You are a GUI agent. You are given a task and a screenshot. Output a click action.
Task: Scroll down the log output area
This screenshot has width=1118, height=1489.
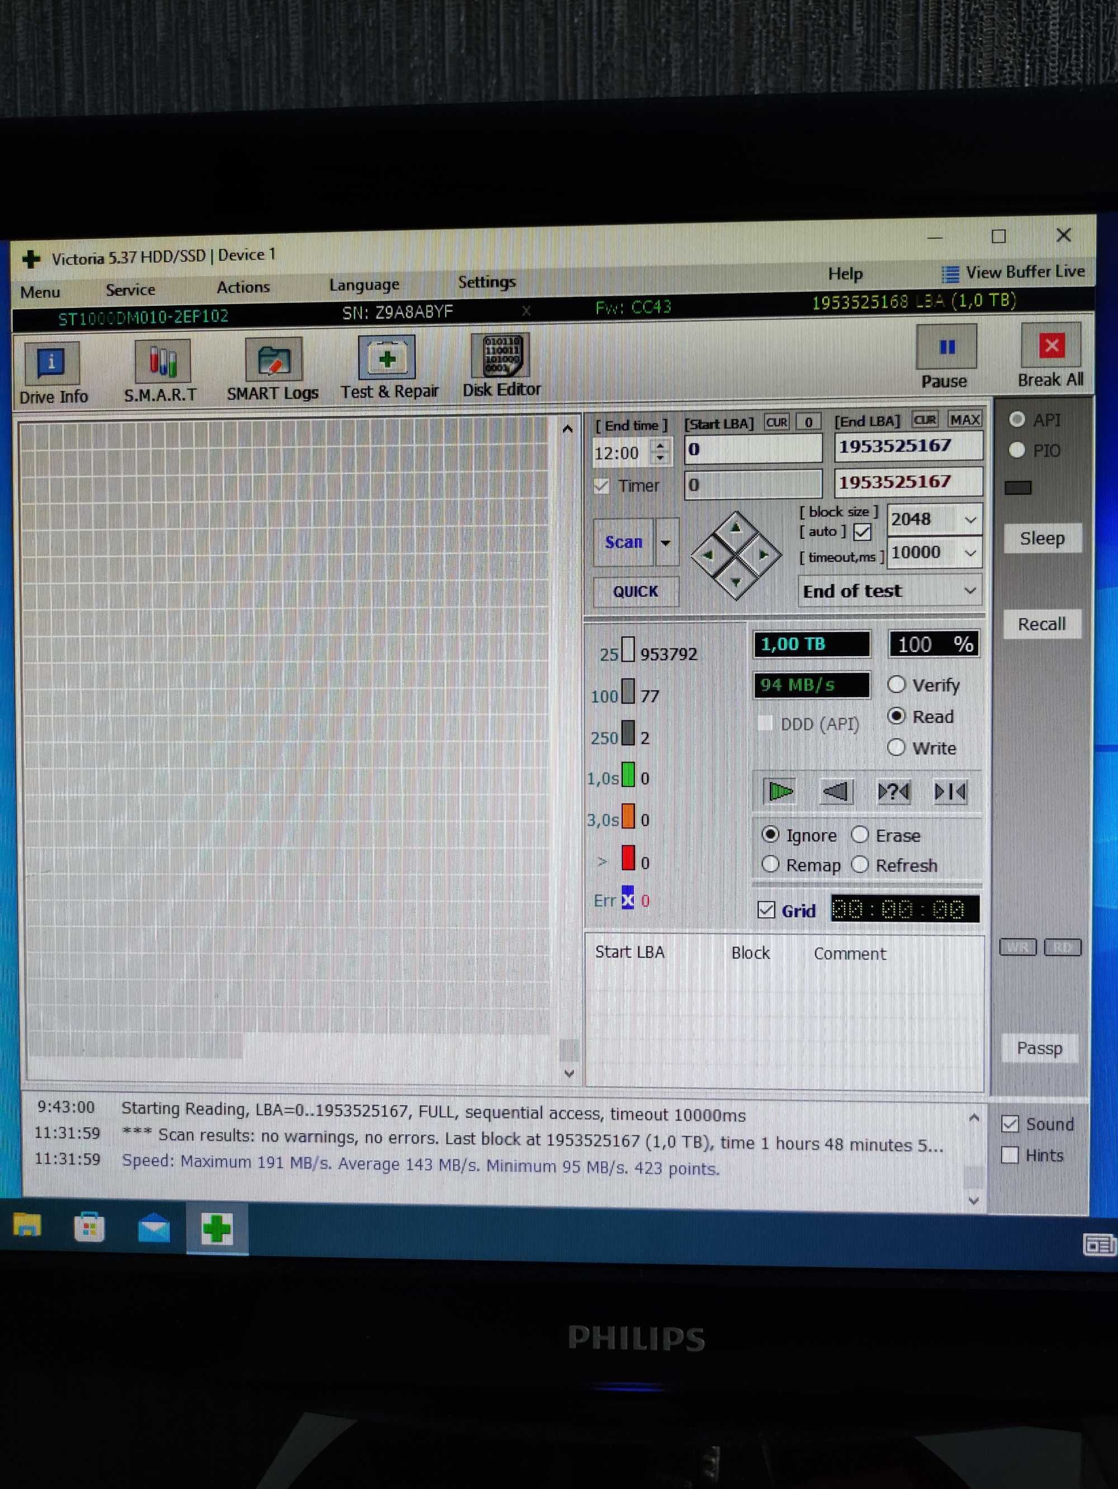coord(976,1197)
